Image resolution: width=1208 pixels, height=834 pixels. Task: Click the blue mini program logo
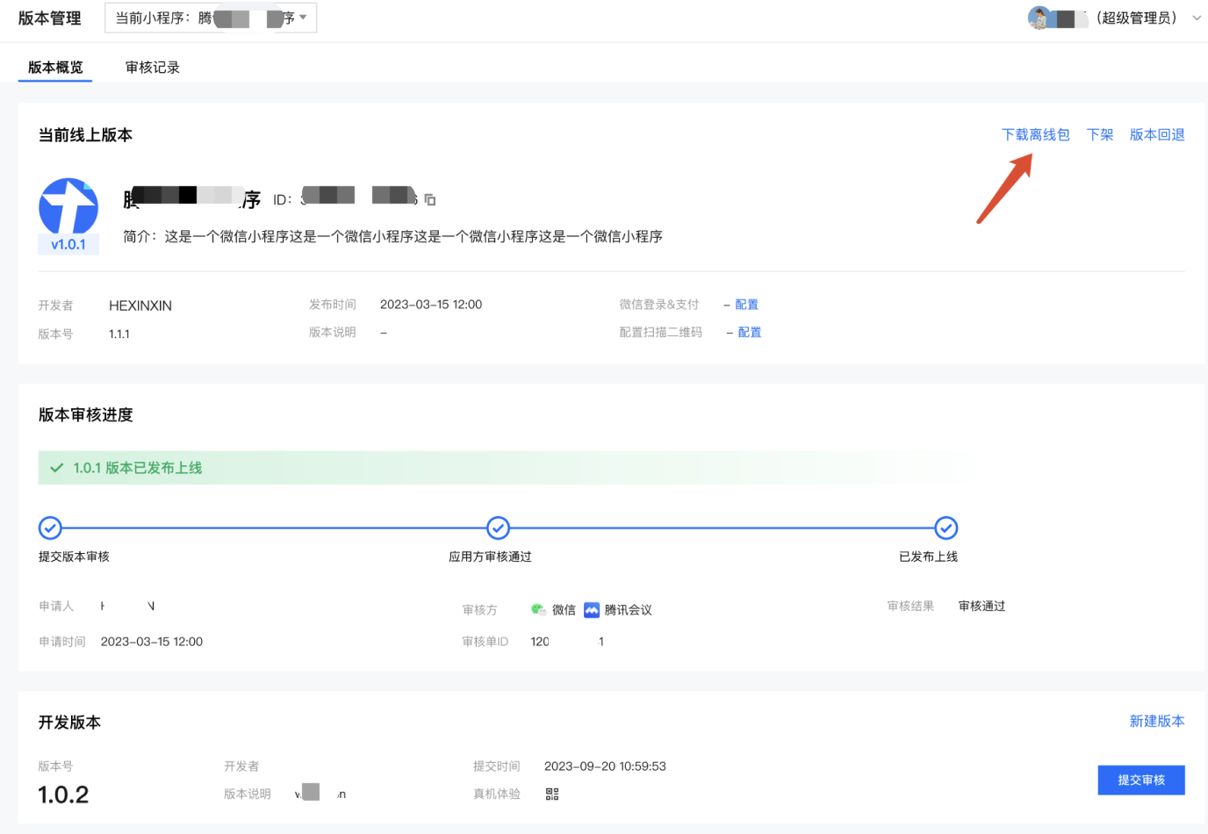pyautogui.click(x=68, y=206)
